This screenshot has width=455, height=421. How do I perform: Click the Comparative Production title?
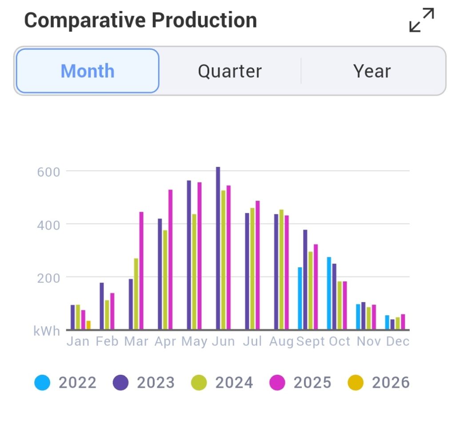141,20
